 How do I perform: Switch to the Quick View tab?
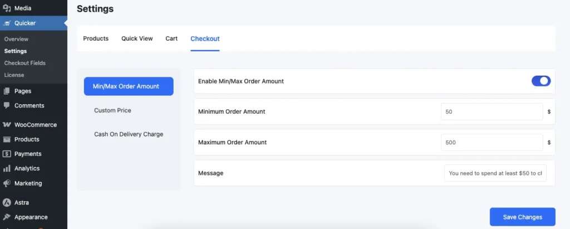click(x=137, y=38)
